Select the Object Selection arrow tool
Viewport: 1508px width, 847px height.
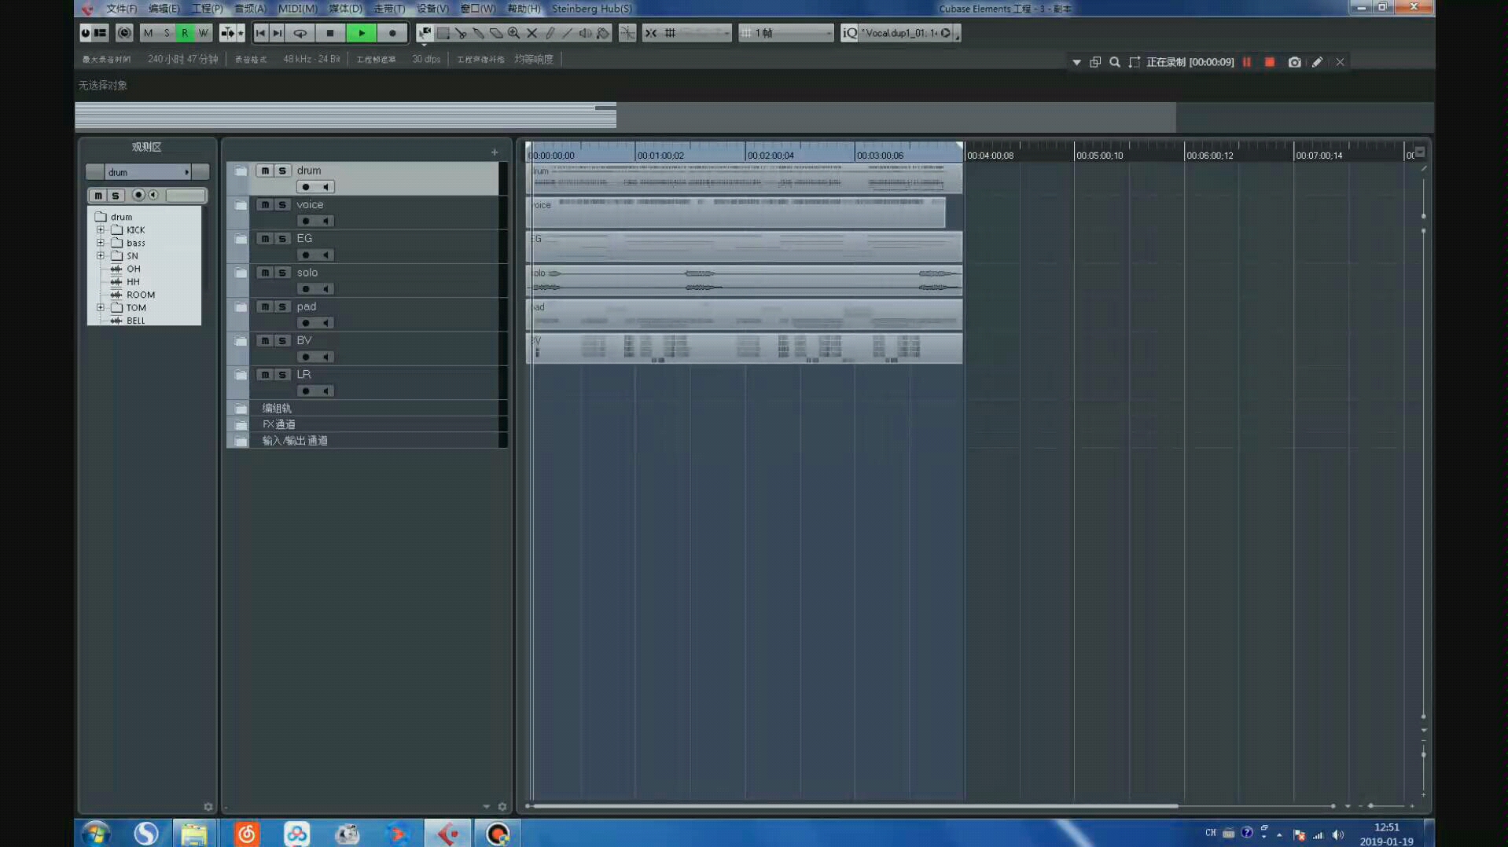tap(425, 33)
